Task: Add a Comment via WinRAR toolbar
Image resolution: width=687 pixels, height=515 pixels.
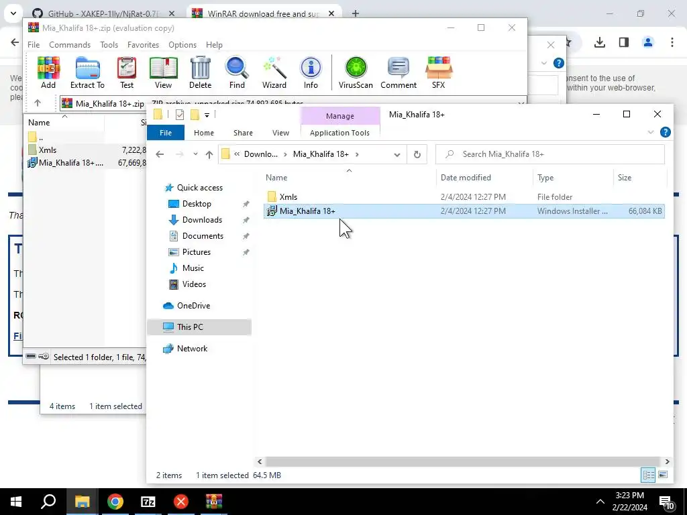Action: tap(399, 72)
